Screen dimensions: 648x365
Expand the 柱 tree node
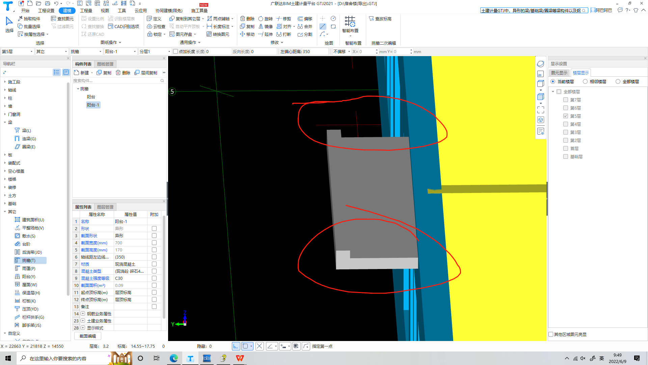coord(5,98)
